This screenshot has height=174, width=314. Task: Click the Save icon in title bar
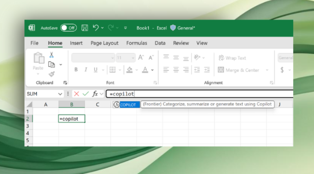pos(84,28)
